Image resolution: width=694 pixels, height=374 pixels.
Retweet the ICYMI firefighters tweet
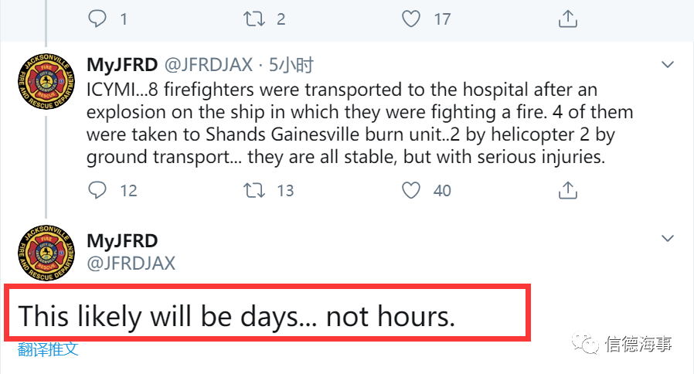[254, 190]
